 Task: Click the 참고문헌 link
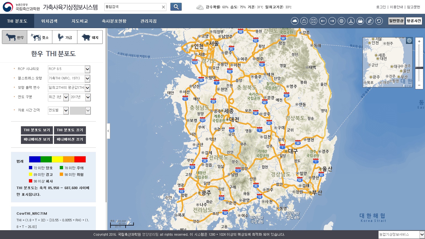(413, 7)
